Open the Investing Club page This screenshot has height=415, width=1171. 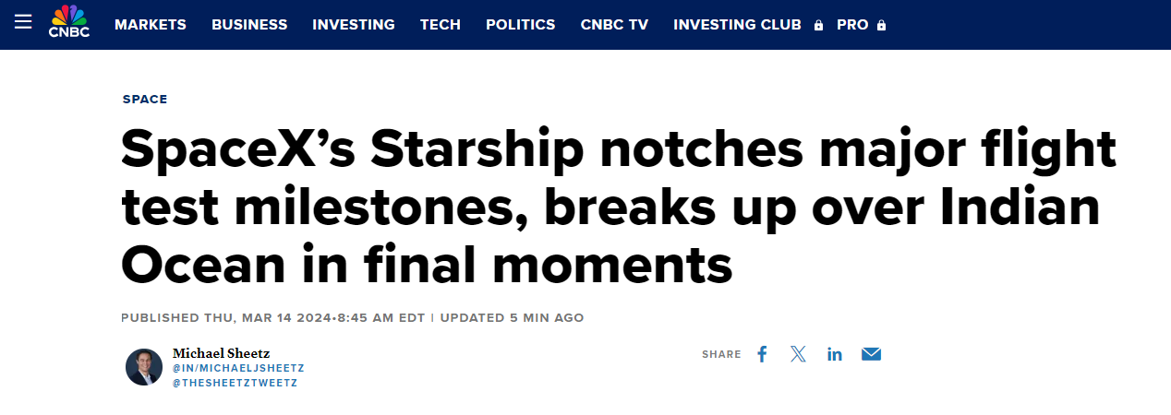[737, 25]
